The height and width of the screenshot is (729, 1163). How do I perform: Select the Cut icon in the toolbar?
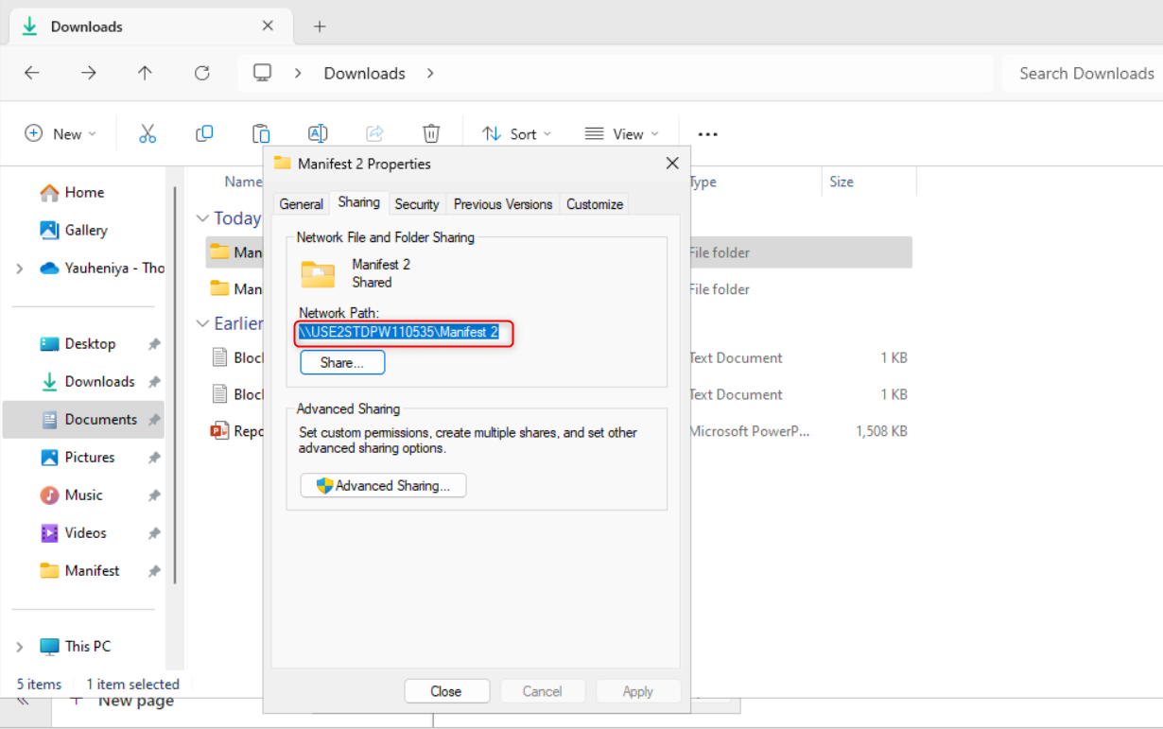pos(147,133)
